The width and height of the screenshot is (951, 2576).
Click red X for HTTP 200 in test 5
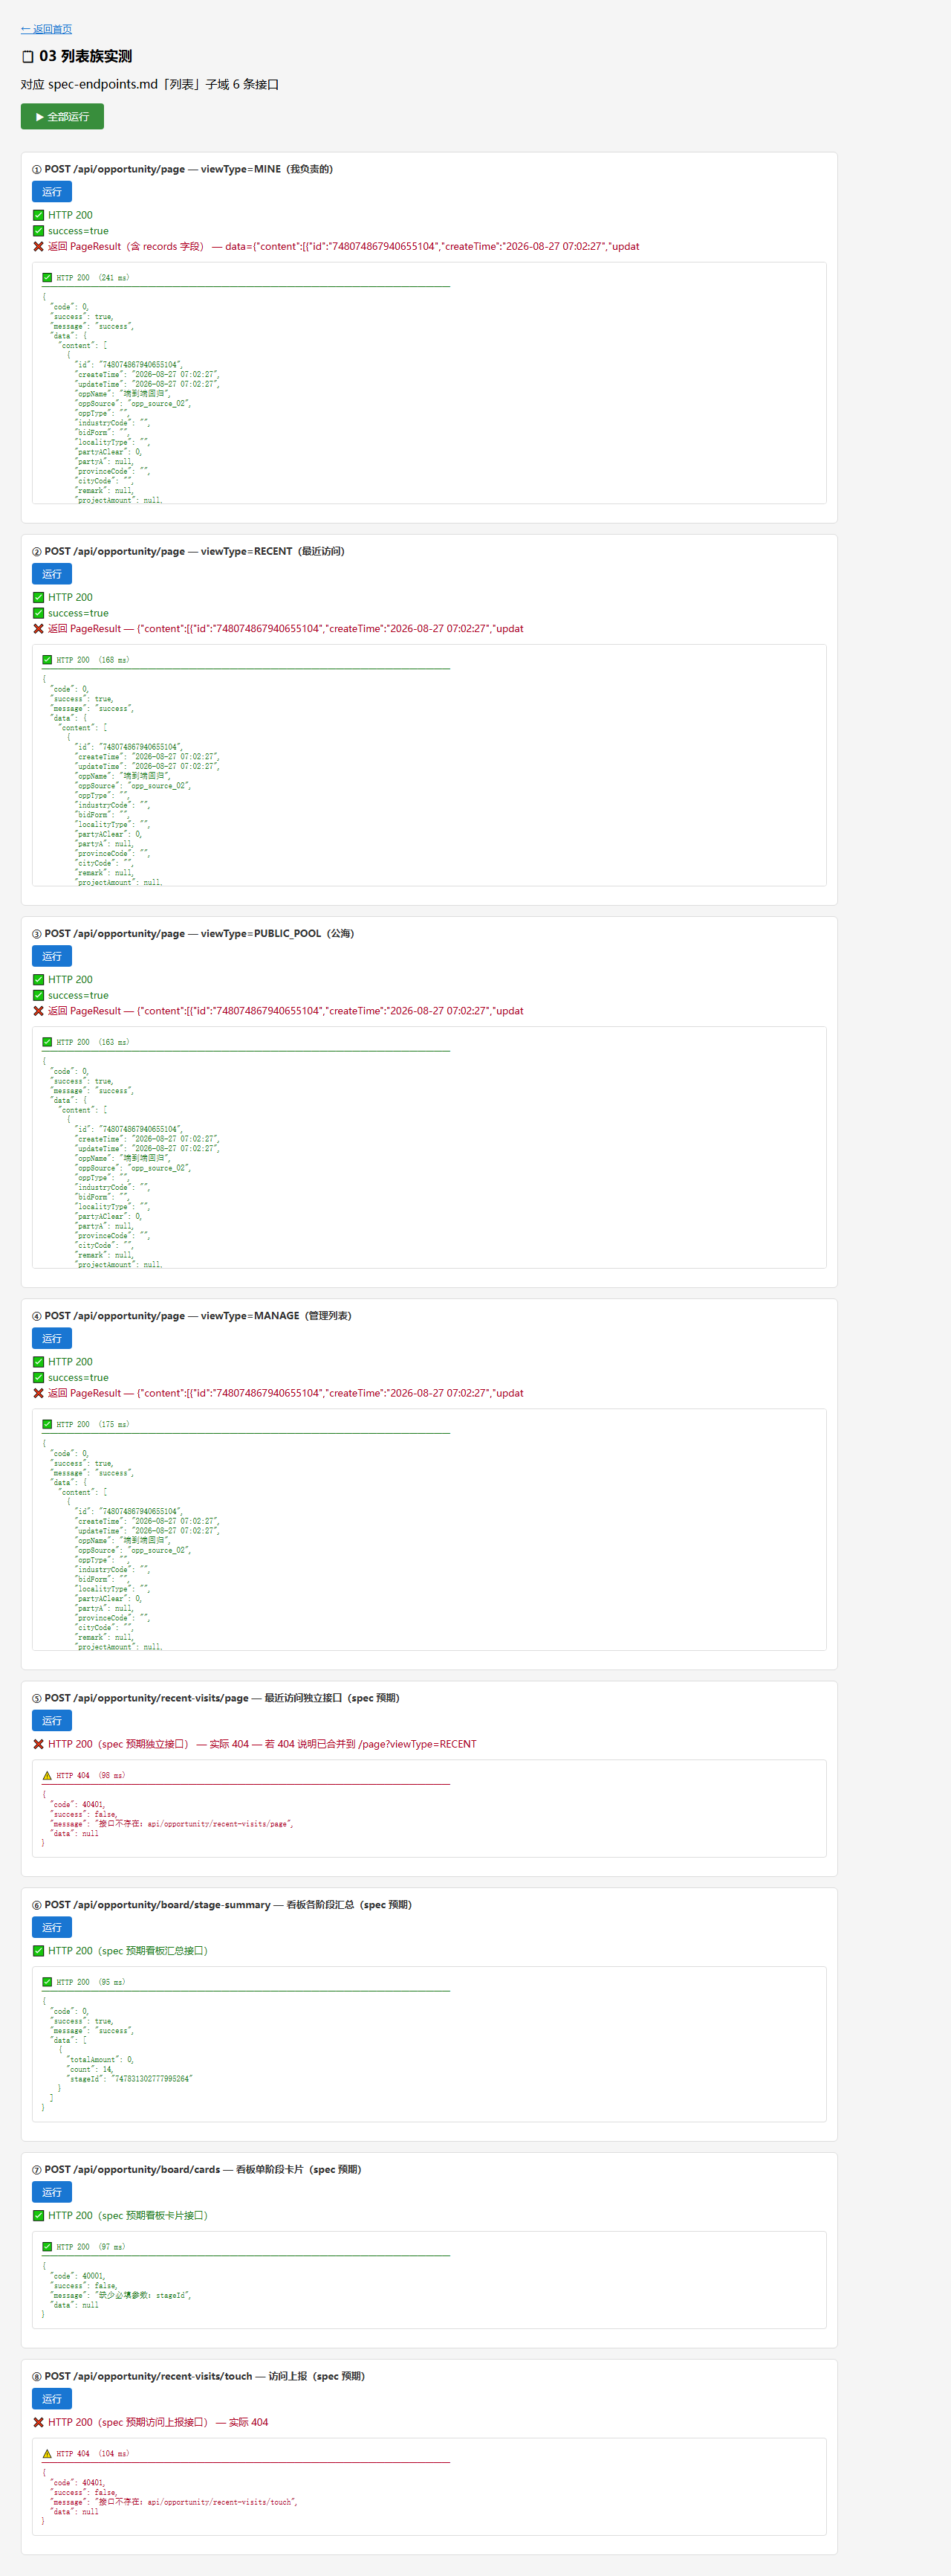click(x=38, y=1744)
